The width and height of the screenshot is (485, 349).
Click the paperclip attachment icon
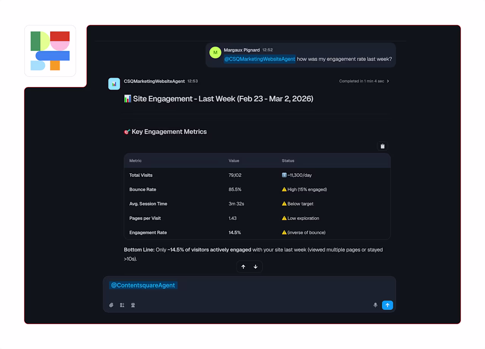coord(111,305)
